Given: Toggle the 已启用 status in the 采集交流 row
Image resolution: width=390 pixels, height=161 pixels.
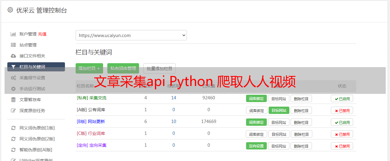Looking at the screenshot, I should pos(342,98).
